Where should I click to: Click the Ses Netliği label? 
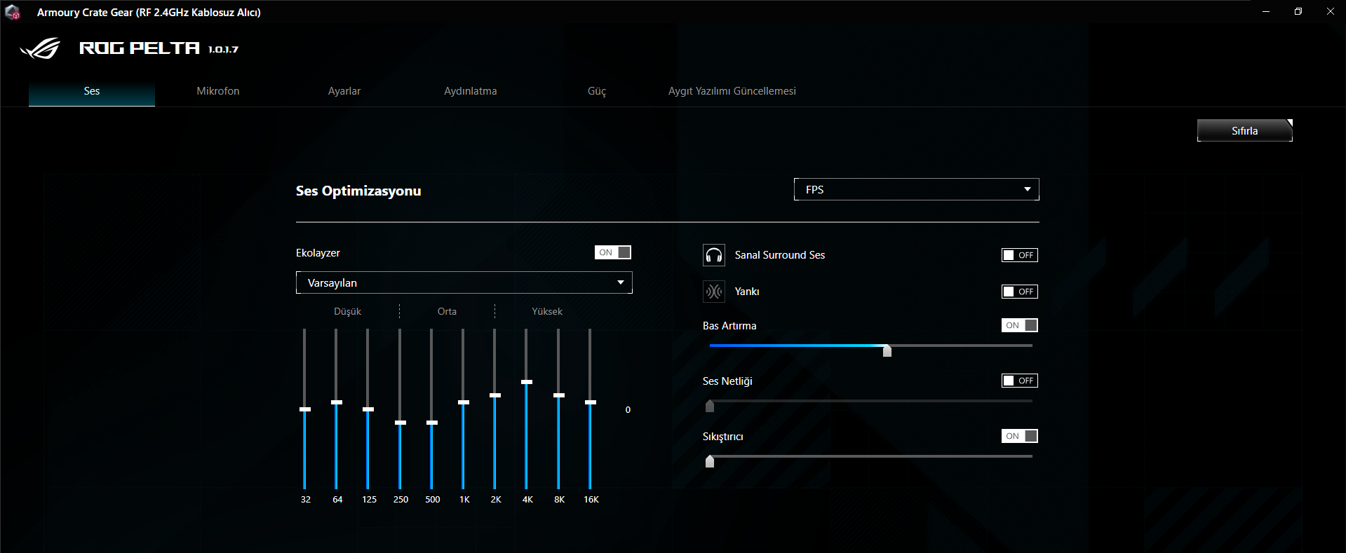click(727, 381)
